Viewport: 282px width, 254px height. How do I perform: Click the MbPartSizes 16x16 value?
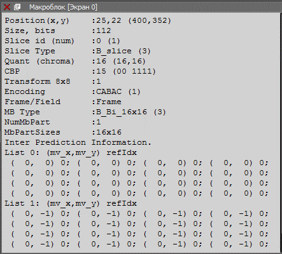[x=109, y=132]
